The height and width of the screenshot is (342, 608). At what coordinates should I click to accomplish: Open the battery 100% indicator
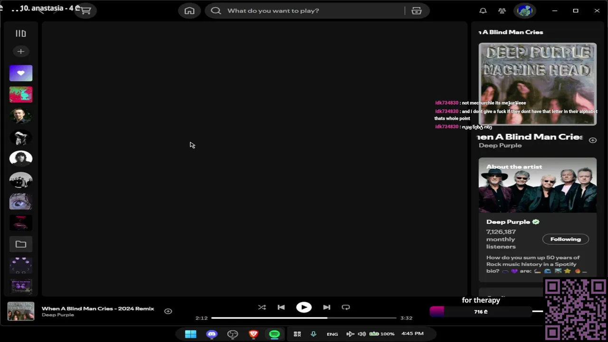(382, 334)
